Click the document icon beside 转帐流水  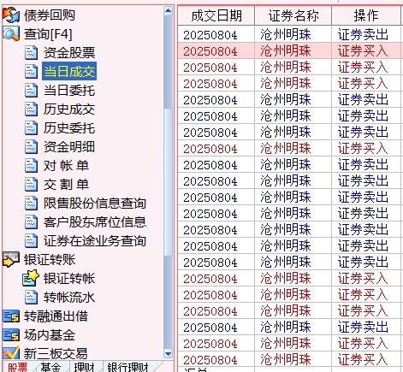pos(31,297)
